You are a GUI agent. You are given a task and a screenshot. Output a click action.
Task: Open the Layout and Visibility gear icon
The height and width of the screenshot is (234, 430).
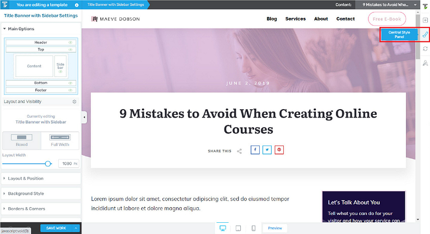pyautogui.click(x=74, y=101)
